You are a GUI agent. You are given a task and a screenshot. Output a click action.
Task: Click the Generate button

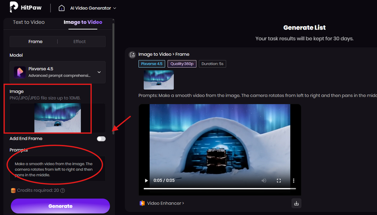pyautogui.click(x=60, y=206)
